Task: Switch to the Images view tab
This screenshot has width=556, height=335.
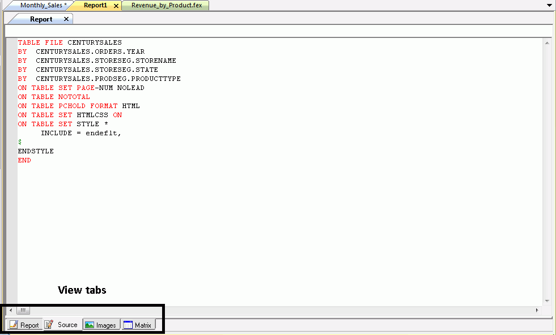Action: pyautogui.click(x=101, y=325)
